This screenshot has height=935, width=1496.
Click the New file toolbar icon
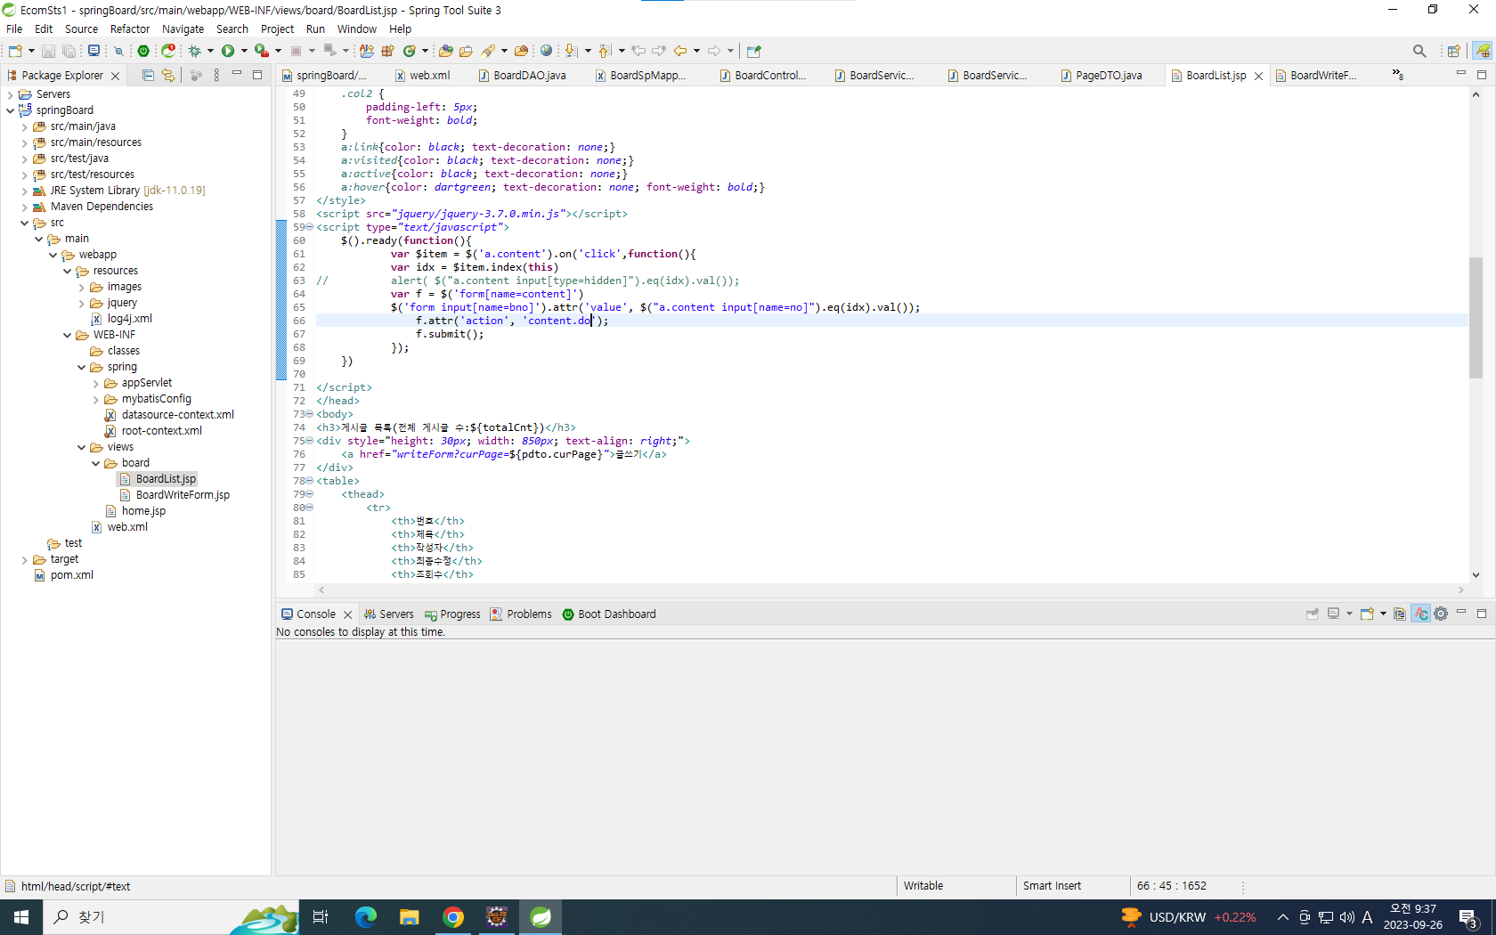15,51
